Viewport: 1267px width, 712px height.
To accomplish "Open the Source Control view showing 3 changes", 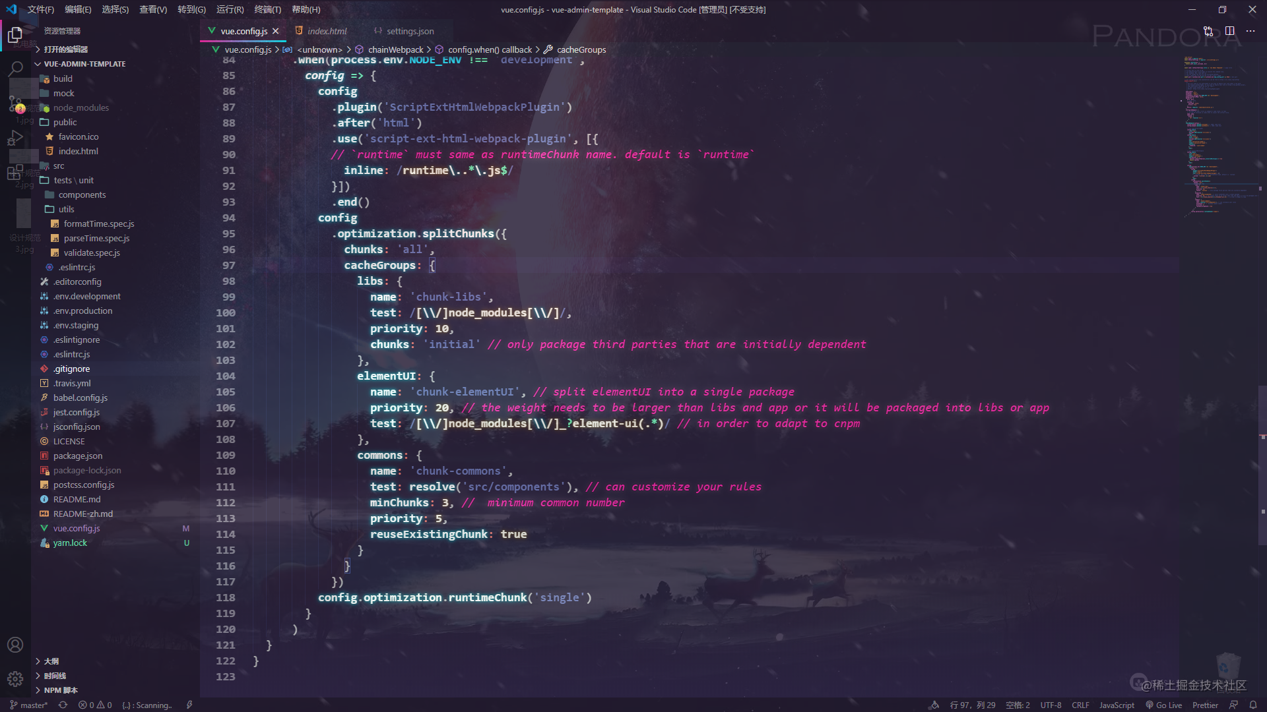I will pos(16,102).
